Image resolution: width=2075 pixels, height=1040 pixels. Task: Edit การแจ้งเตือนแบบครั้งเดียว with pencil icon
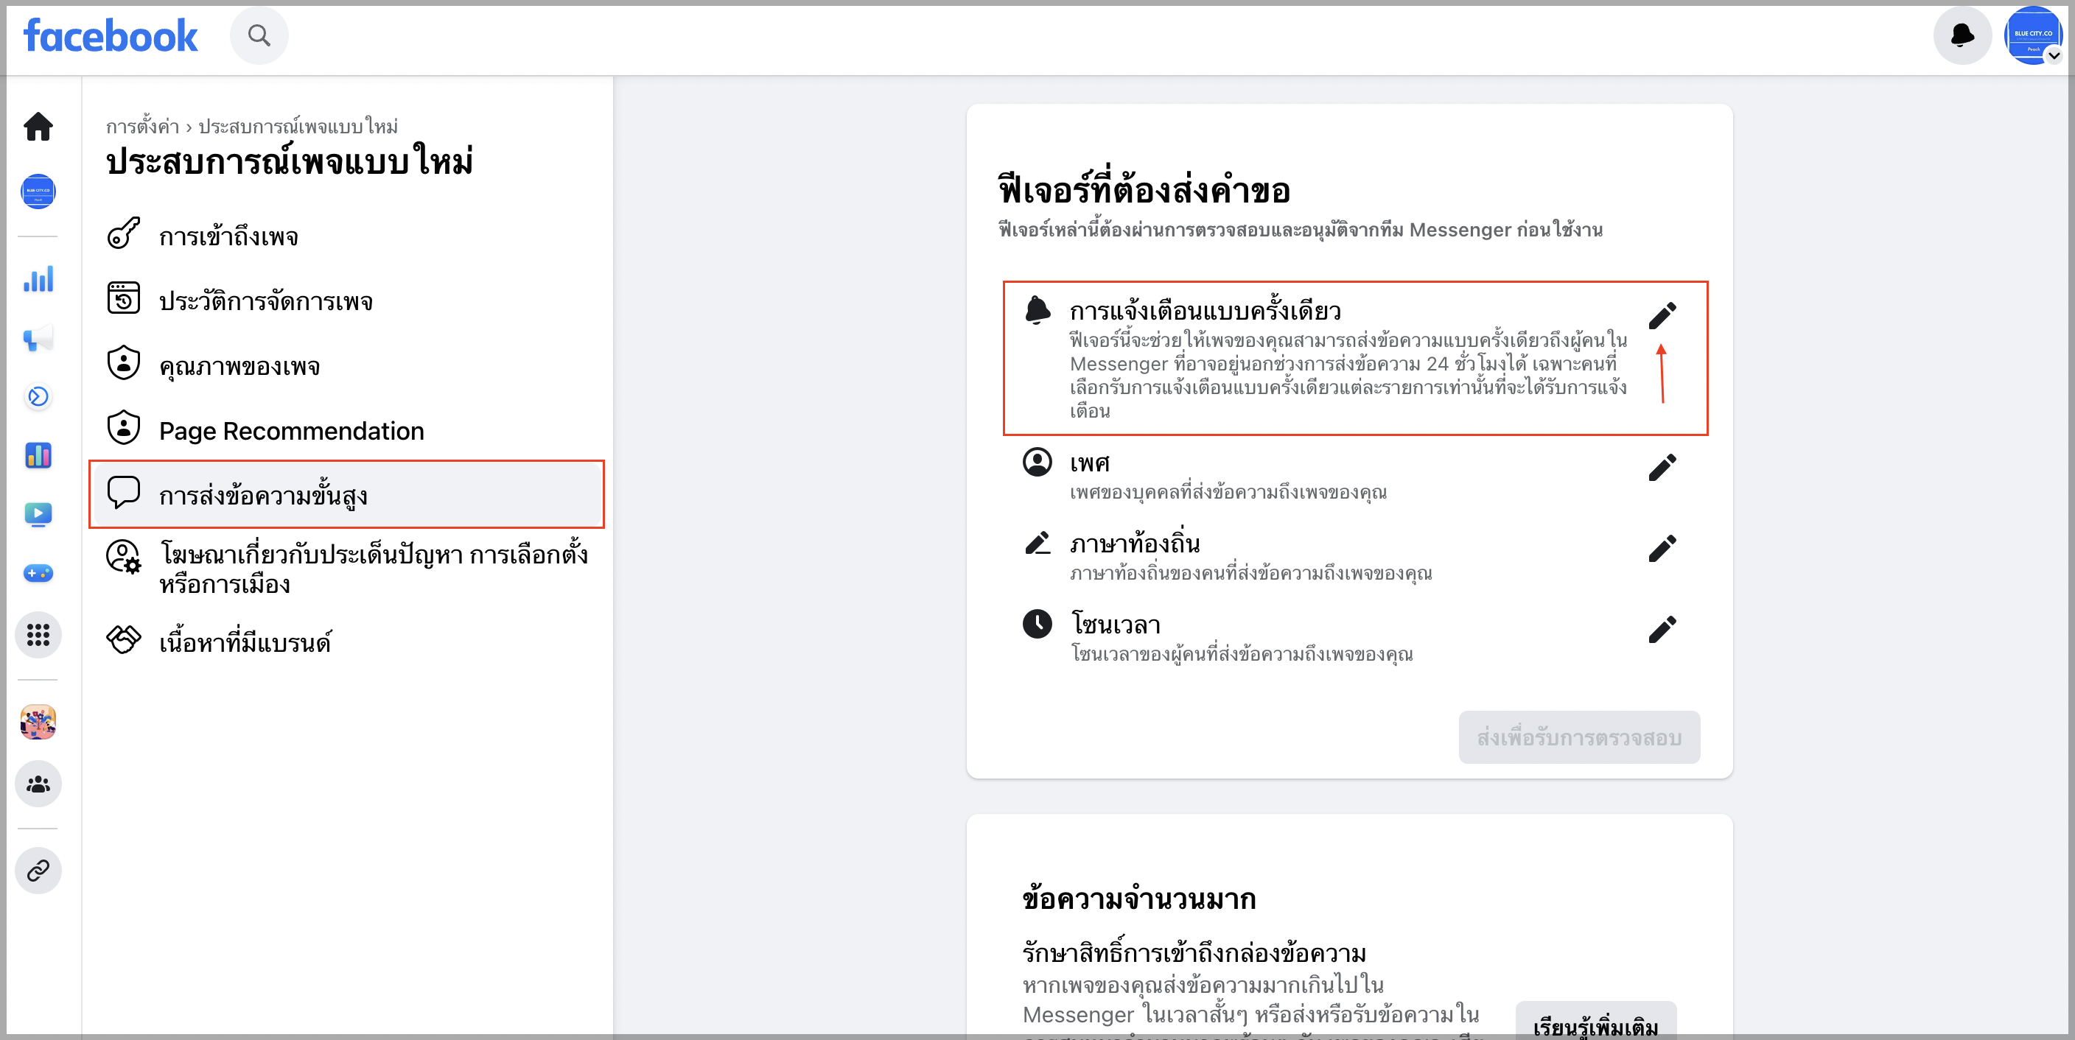click(x=1662, y=315)
